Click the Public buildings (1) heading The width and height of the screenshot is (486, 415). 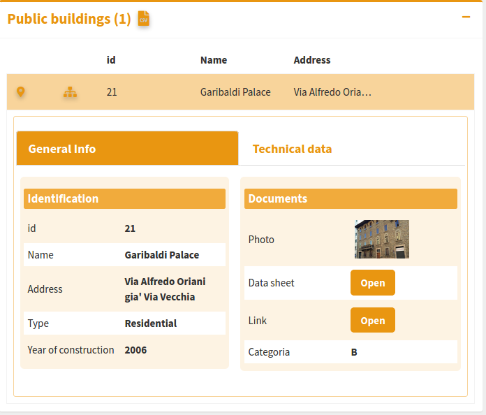click(x=69, y=19)
